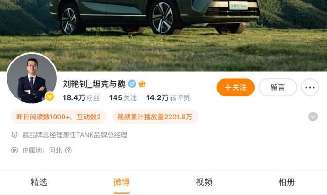Switch to the 精选 tab
327x195 pixels.
(x=39, y=182)
